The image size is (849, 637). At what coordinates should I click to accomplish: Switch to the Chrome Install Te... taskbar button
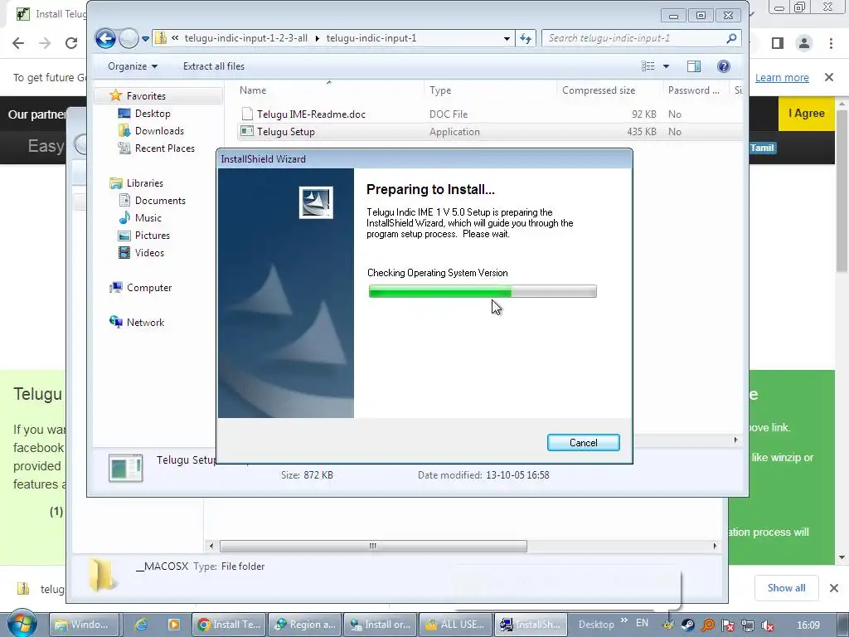pyautogui.click(x=229, y=625)
